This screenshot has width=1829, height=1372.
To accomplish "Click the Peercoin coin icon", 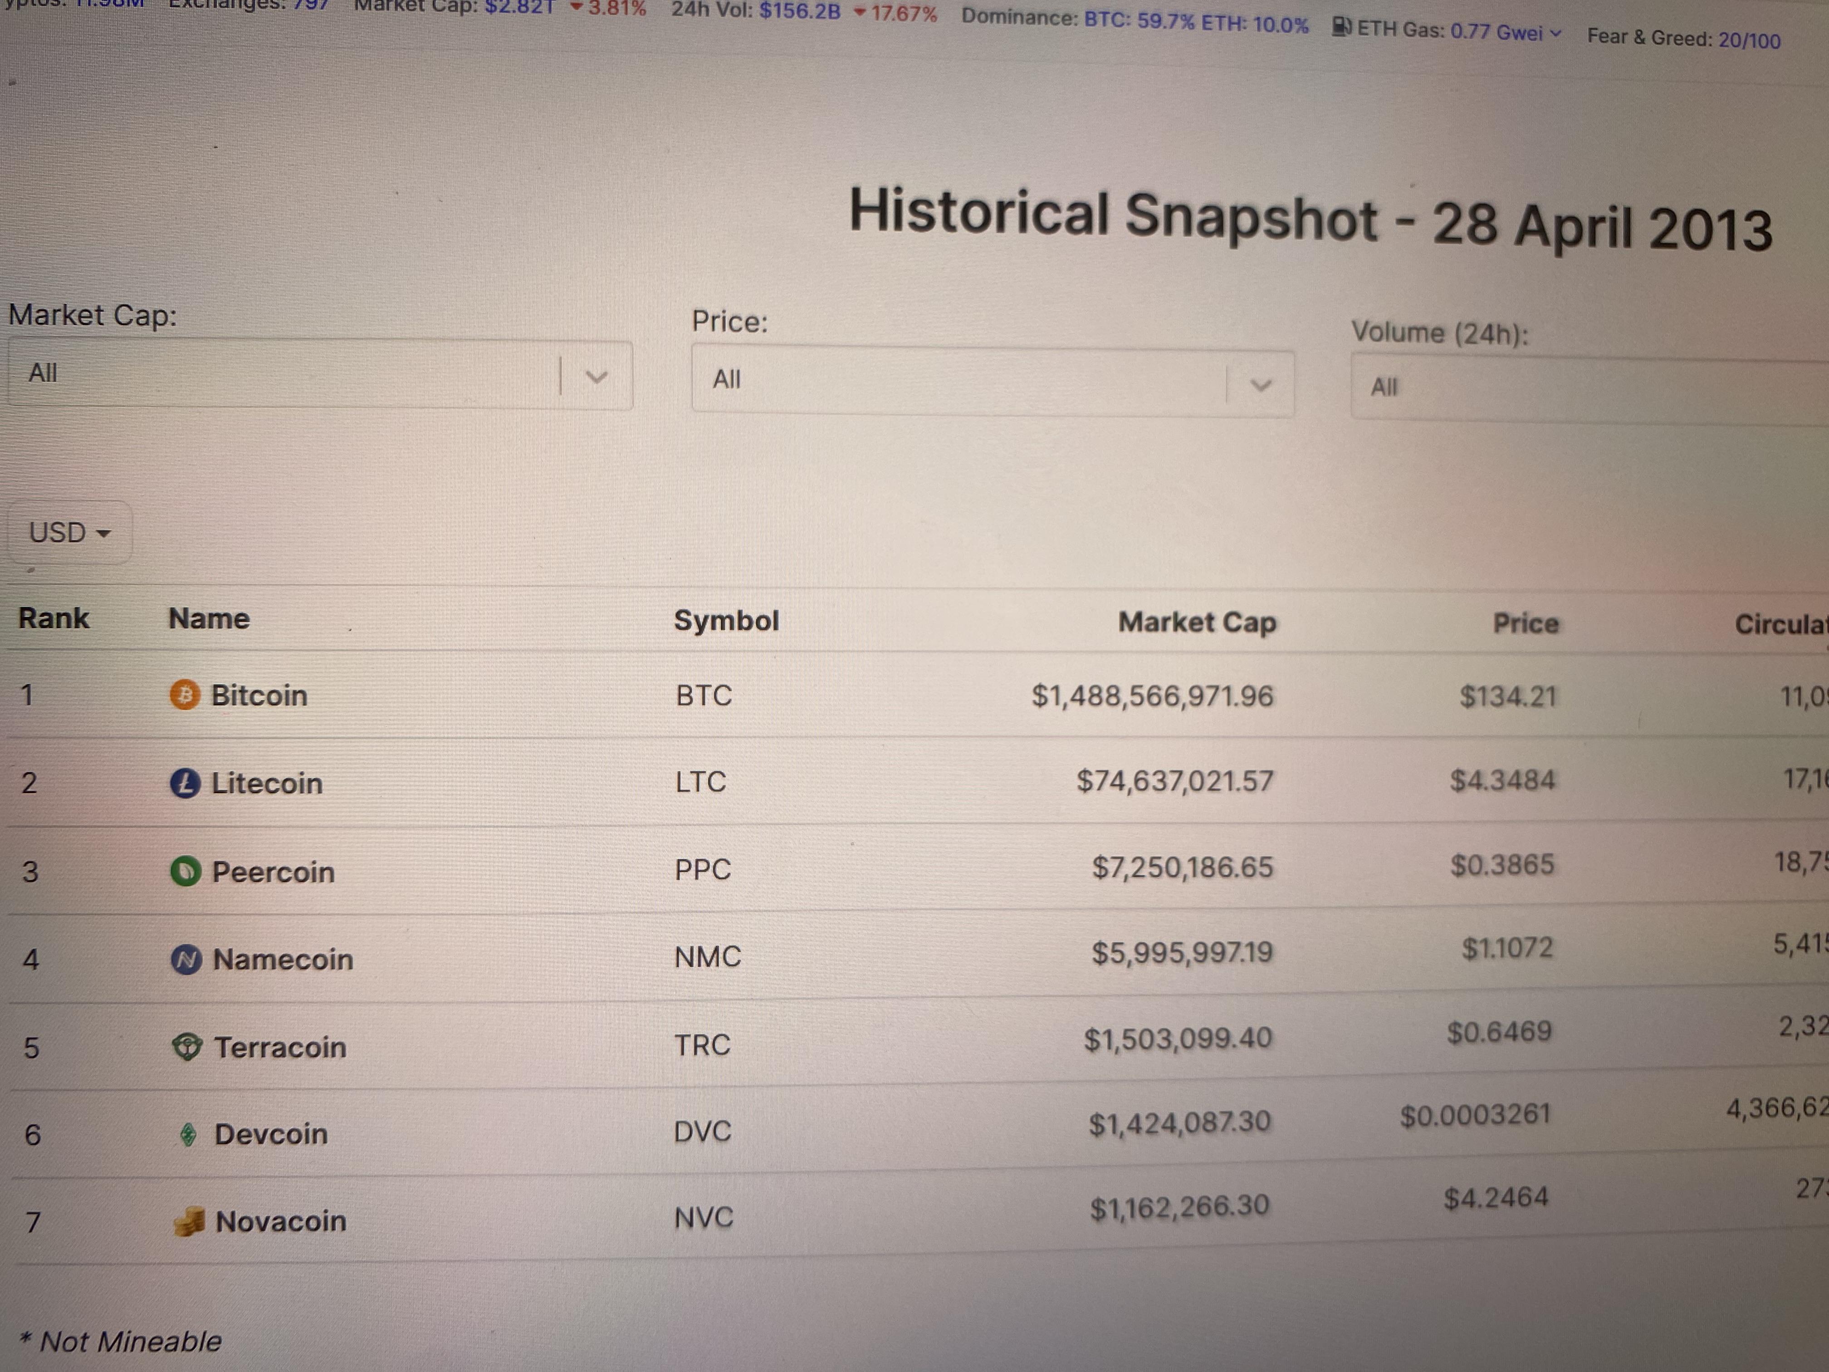I will 186,871.
